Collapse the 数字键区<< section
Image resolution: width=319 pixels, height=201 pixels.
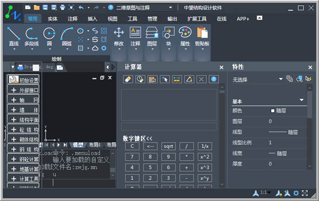point(137,138)
